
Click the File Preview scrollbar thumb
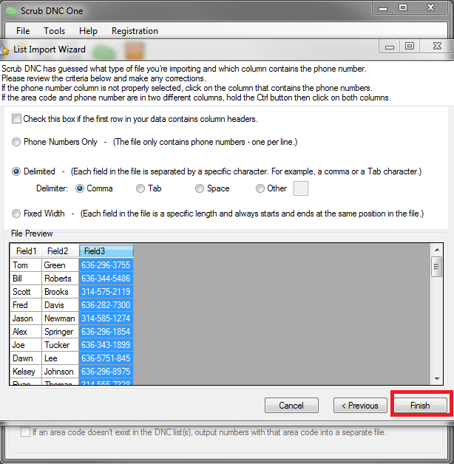click(436, 267)
